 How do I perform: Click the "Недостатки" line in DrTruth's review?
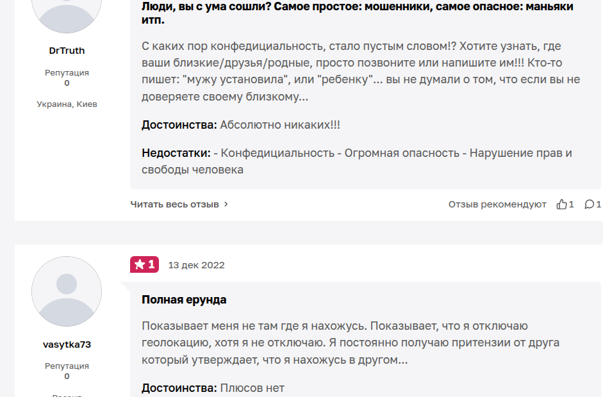click(x=356, y=161)
